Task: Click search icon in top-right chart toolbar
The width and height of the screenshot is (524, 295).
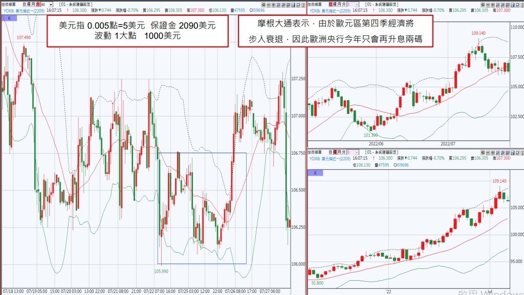Action: (517, 5)
